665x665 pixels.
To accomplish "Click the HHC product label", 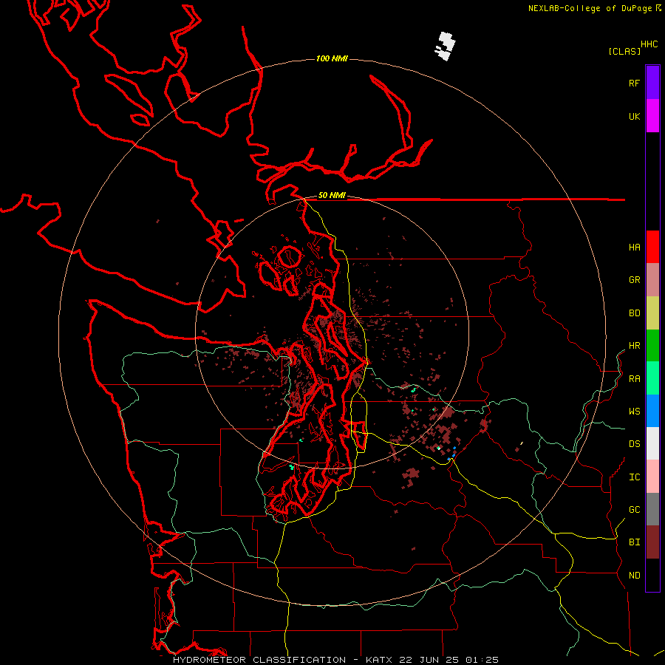I will pyautogui.click(x=649, y=44).
